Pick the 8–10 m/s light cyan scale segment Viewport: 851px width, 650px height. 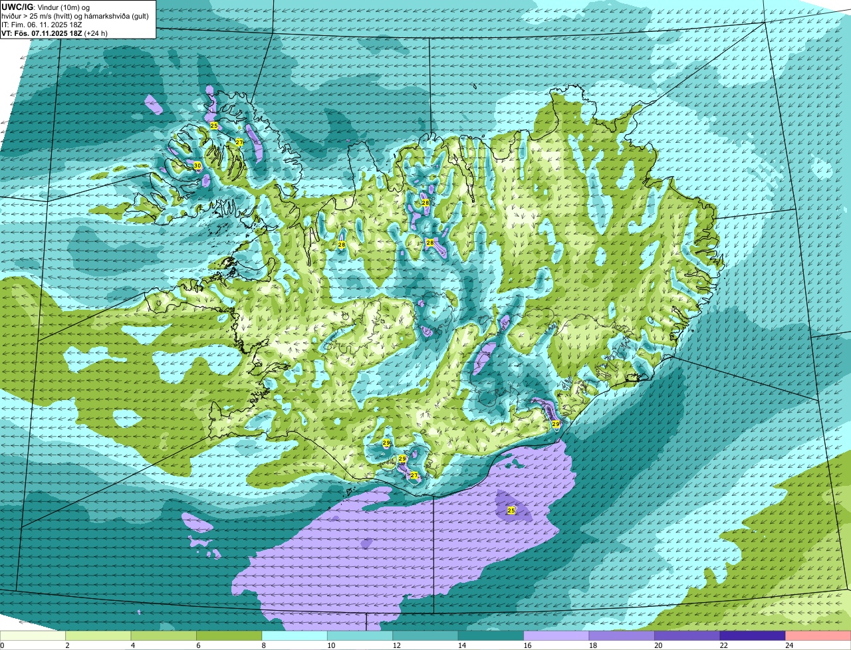[295, 635]
